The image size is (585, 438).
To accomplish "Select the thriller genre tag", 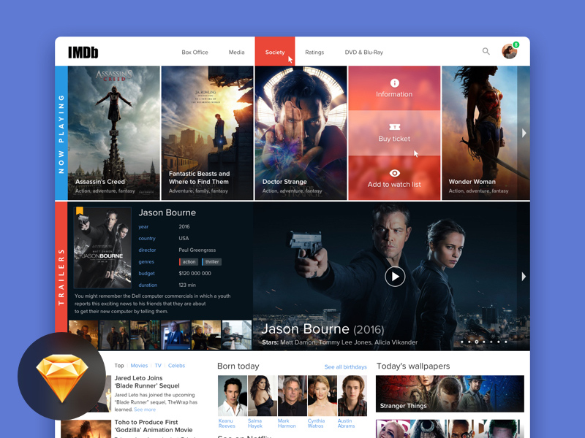I will point(212,262).
